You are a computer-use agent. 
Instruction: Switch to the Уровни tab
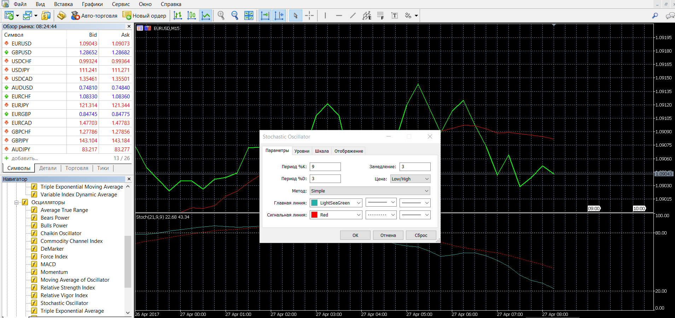click(x=302, y=151)
